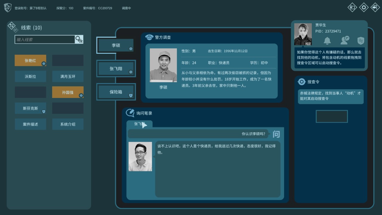Click the clue search magnifier icon
Image resolution: width=382 pixels, height=215 pixels.
pos(79,39)
